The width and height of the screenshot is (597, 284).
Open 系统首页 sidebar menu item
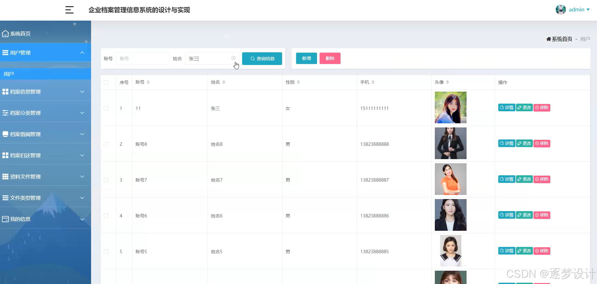click(45, 34)
